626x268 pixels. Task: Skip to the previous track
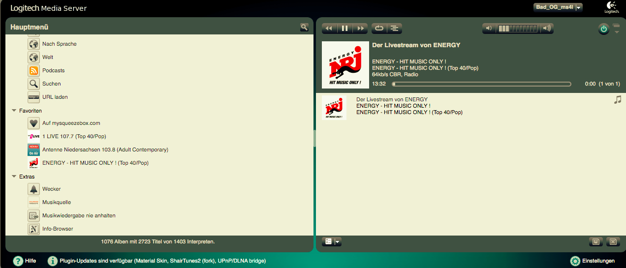(x=329, y=29)
